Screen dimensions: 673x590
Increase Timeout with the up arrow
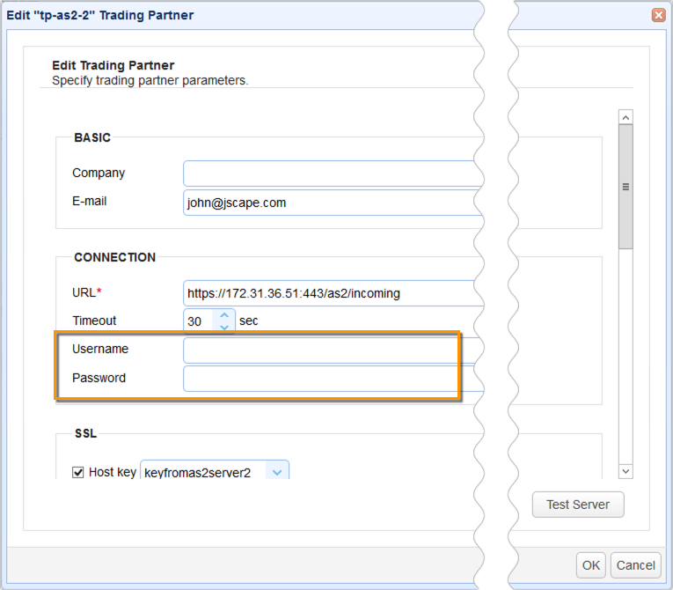224,314
